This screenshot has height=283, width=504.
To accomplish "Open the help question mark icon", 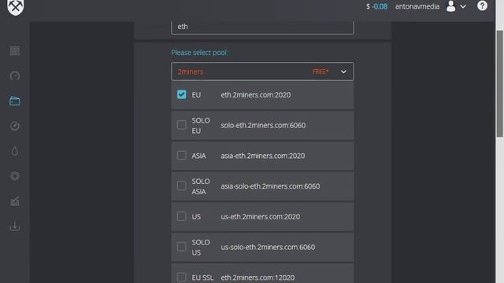I will click(x=482, y=6).
